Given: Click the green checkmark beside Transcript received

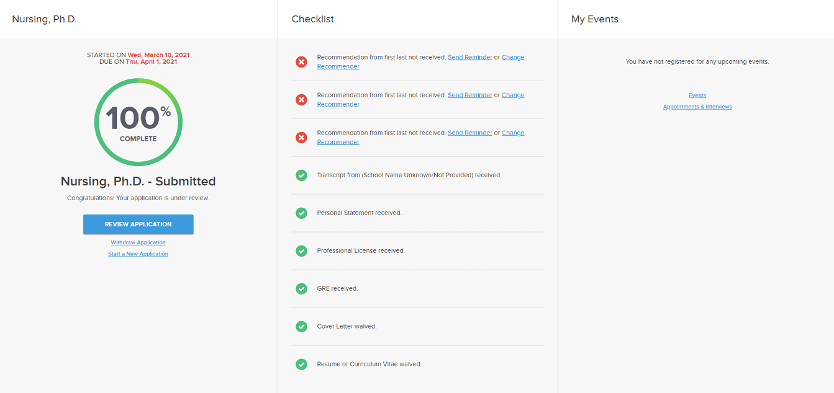Looking at the screenshot, I should click(x=301, y=175).
